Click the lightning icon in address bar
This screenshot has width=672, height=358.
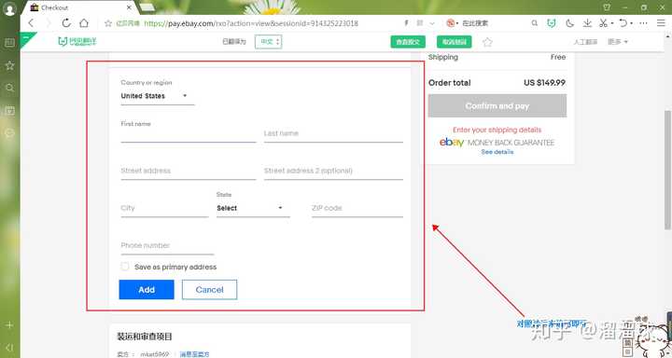point(406,23)
